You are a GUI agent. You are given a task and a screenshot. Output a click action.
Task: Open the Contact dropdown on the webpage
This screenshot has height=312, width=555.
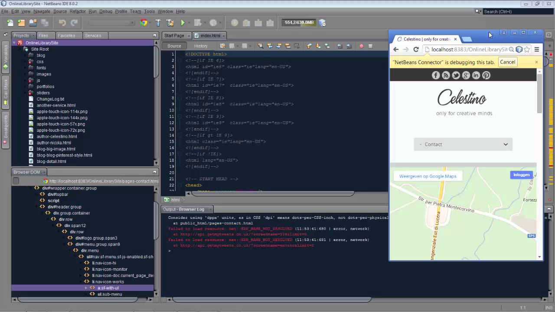click(x=463, y=144)
